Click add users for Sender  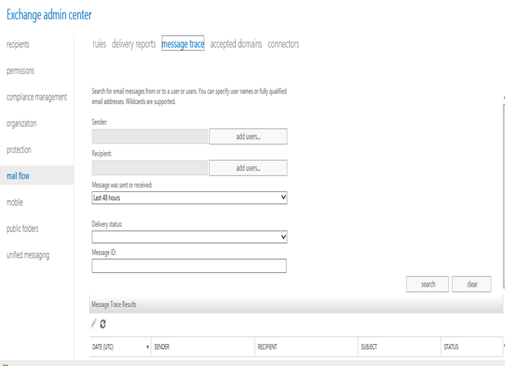click(x=248, y=137)
